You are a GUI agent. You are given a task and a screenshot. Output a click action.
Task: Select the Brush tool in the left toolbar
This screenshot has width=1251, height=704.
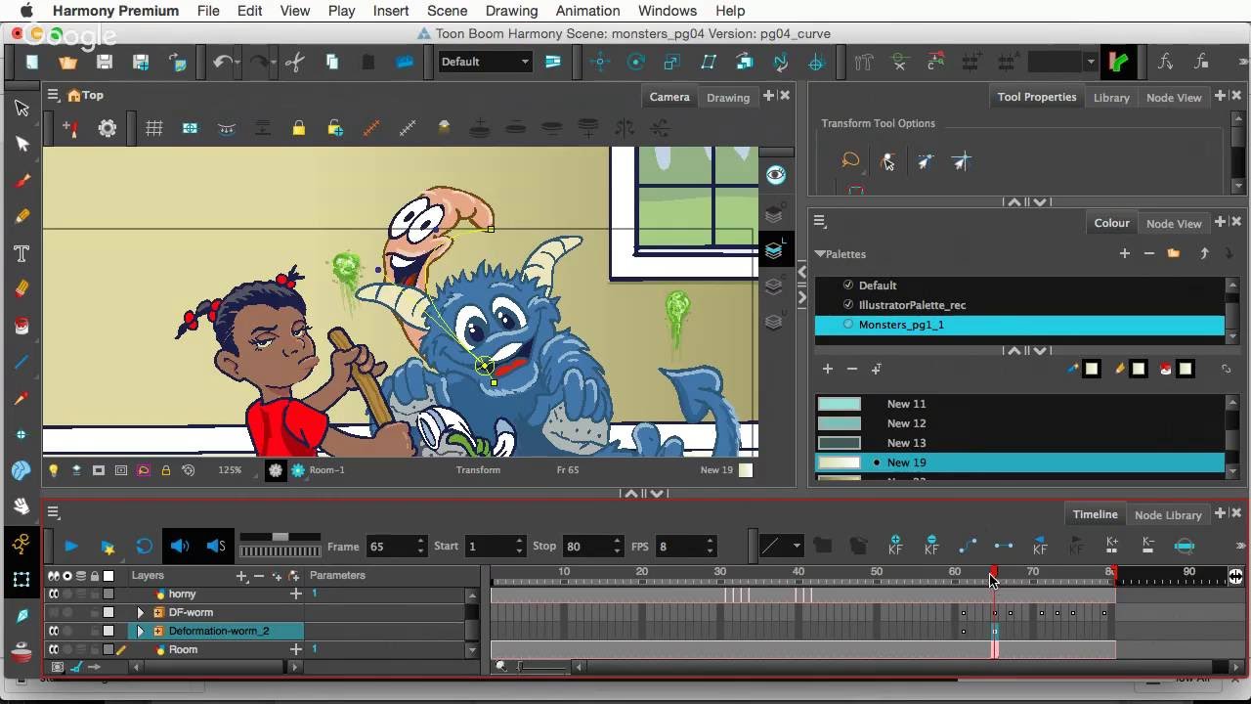pos(22,181)
